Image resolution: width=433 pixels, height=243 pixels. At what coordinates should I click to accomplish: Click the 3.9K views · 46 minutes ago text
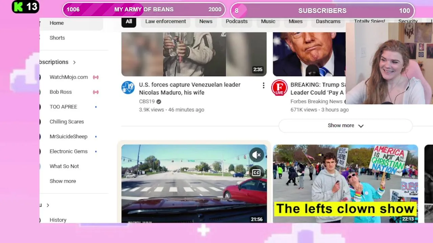click(172, 110)
